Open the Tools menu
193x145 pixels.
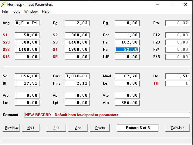pos(16,11)
